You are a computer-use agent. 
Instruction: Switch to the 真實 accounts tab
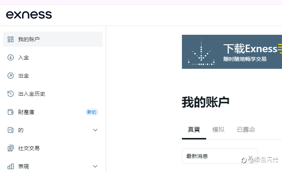pyautogui.click(x=194, y=130)
